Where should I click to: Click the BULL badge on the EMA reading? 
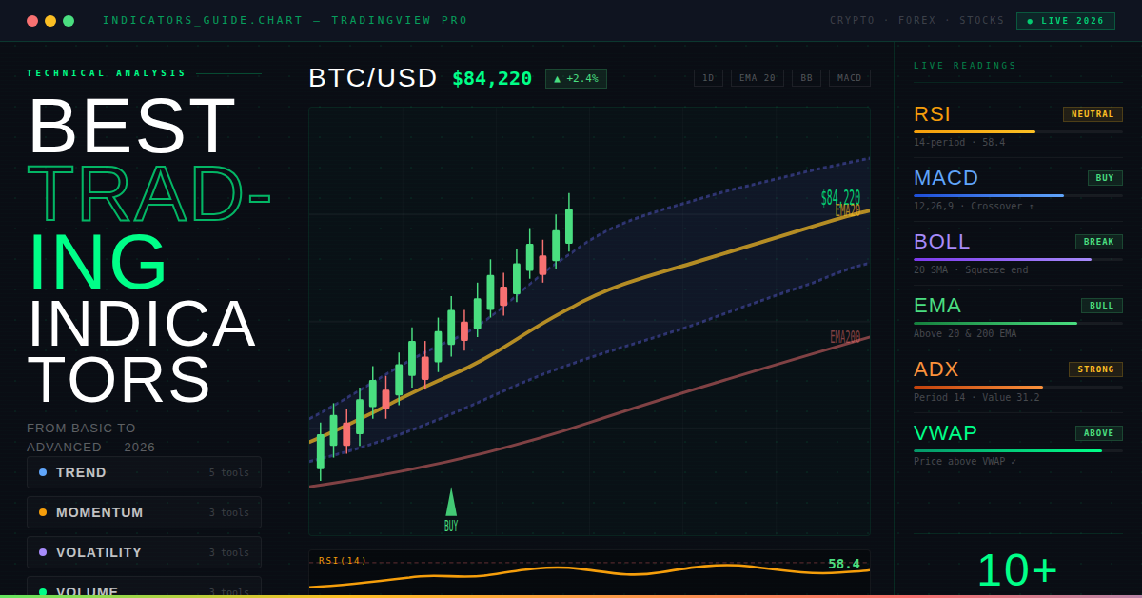pyautogui.click(x=1102, y=306)
